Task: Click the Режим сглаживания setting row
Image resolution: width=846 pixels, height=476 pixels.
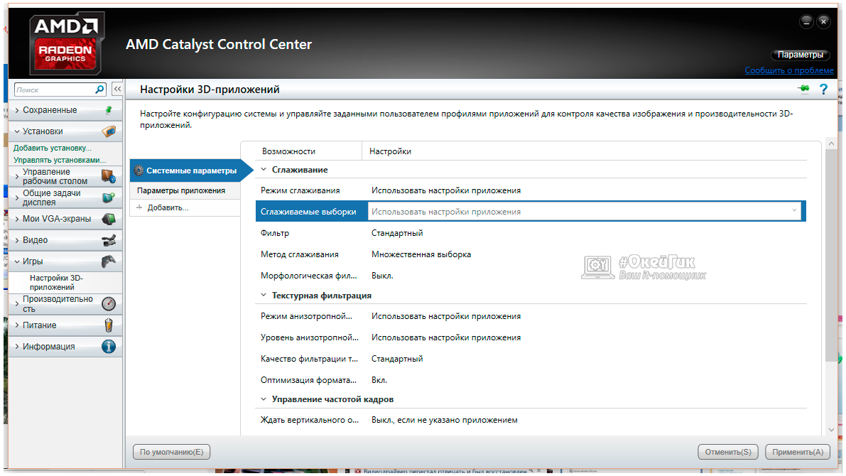Action: (x=531, y=190)
